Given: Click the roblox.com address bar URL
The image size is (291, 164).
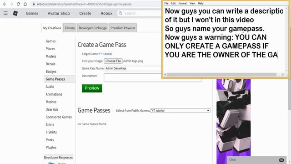Looking at the screenshot, I should click(x=84, y=4).
